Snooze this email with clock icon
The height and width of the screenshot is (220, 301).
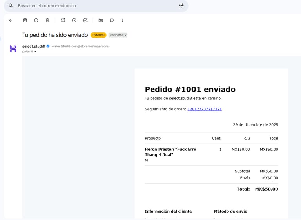[x=74, y=20]
